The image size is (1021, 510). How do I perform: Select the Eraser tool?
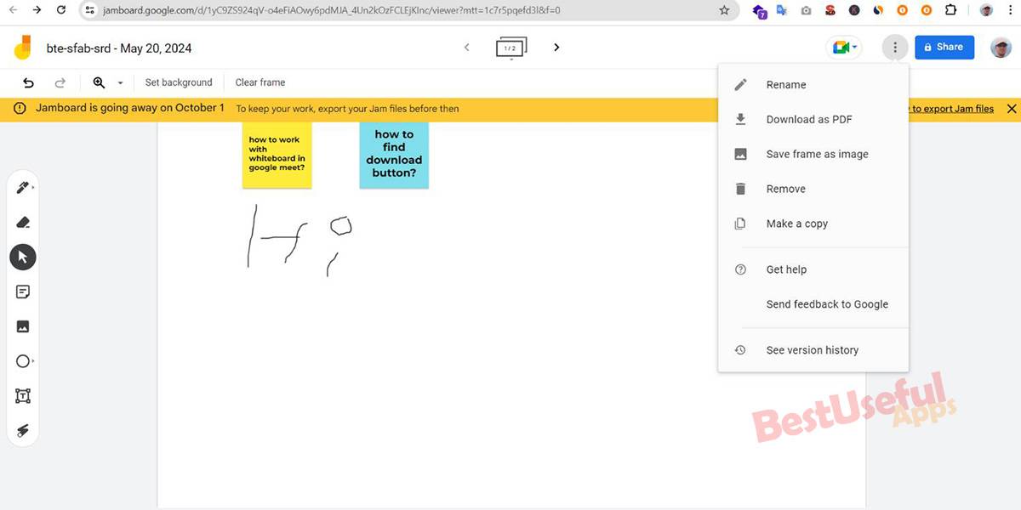coord(23,222)
